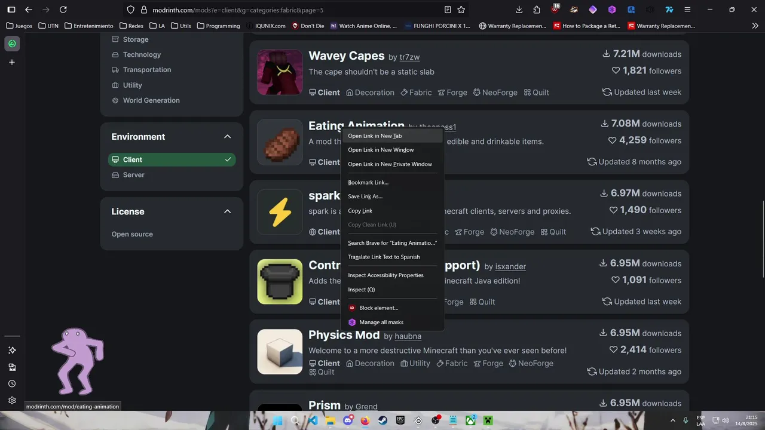This screenshot has width=765, height=430.
Task: Open the Juegos bookmarks folder
Action: coord(19,26)
